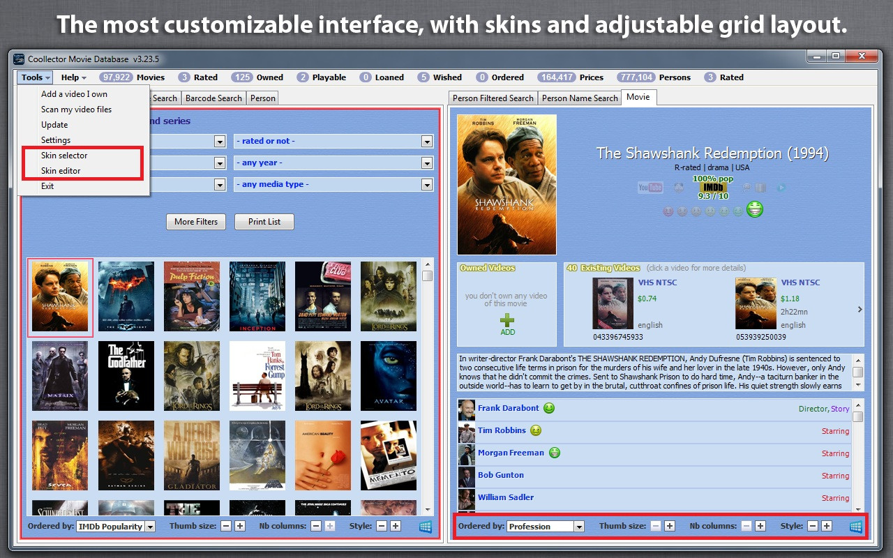Image resolution: width=893 pixels, height=558 pixels.
Task: Select the Gladiator poster thumbnail
Action: pyautogui.click(x=192, y=455)
